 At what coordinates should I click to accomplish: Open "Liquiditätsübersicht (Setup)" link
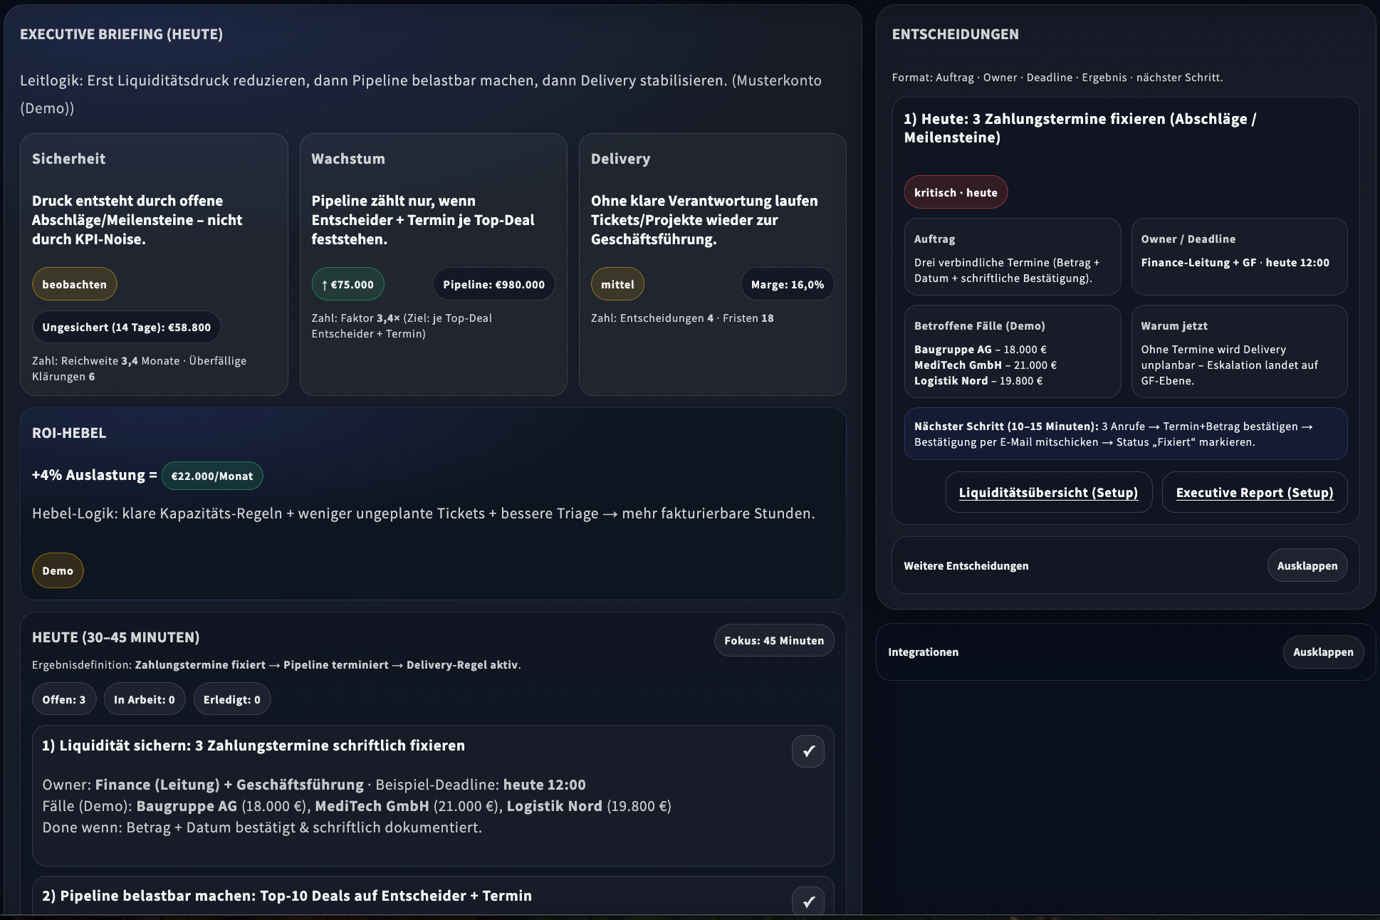pyautogui.click(x=1047, y=491)
